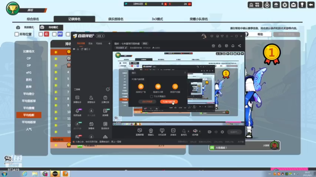Click the start streaming button at bottom right
Image resolution: width=316 pixels, height=177 pixels.
pos(234,132)
